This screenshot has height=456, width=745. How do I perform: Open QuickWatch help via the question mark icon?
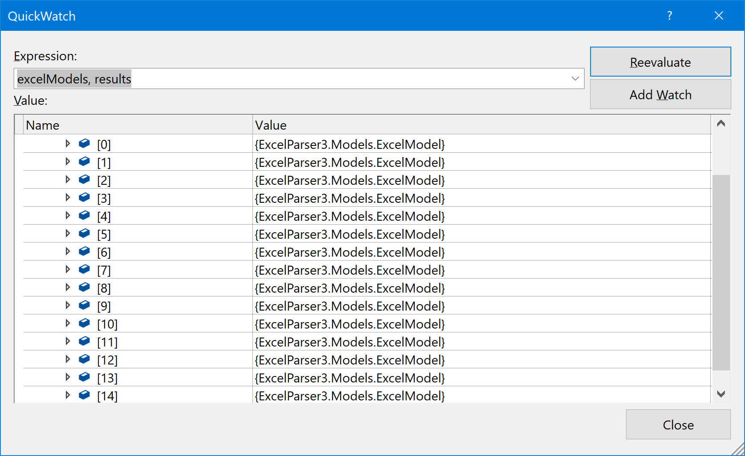click(670, 15)
